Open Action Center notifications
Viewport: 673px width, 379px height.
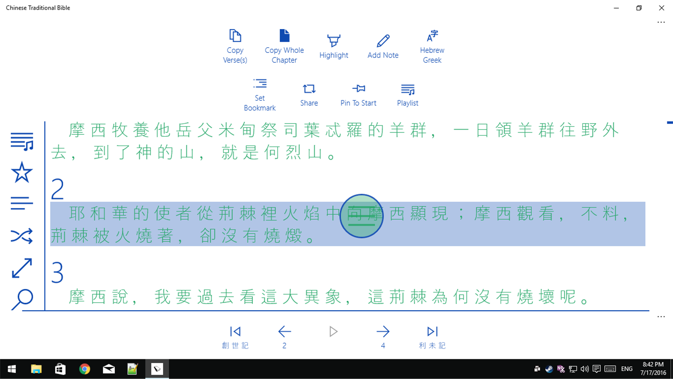tap(596, 369)
